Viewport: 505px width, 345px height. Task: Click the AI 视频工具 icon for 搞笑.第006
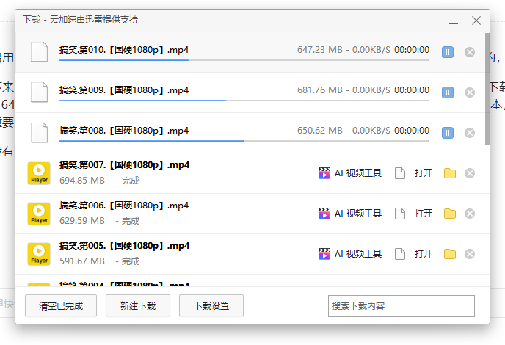324,214
